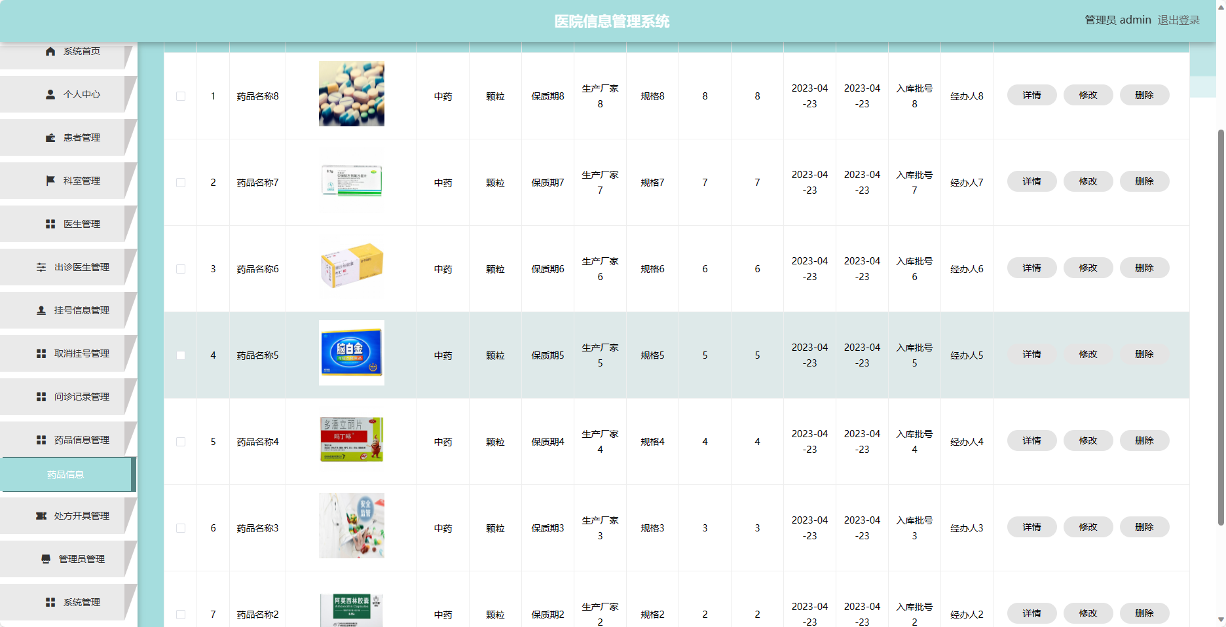Click the 退出登录 link
This screenshot has width=1226, height=627.
(1178, 20)
